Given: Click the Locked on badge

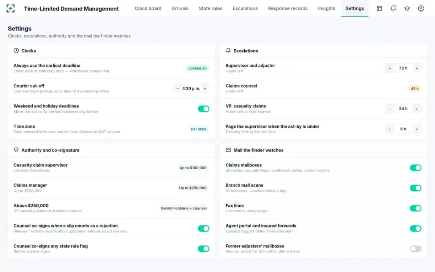Looking at the screenshot, I should tap(198, 68).
